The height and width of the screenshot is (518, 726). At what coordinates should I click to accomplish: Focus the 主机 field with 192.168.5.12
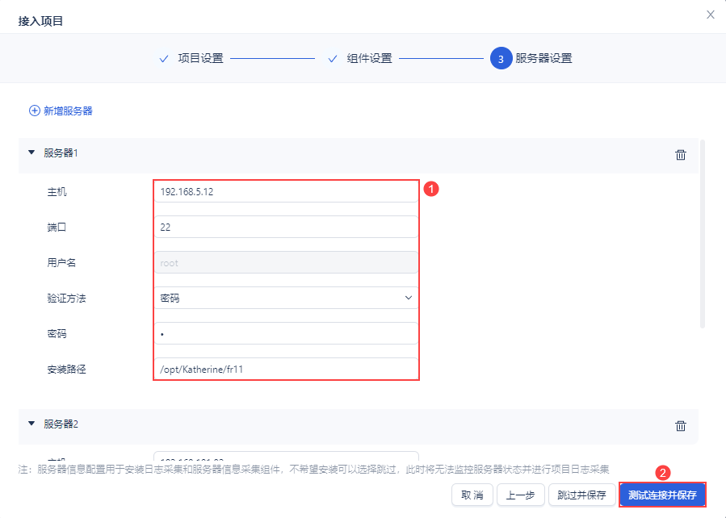click(x=286, y=191)
